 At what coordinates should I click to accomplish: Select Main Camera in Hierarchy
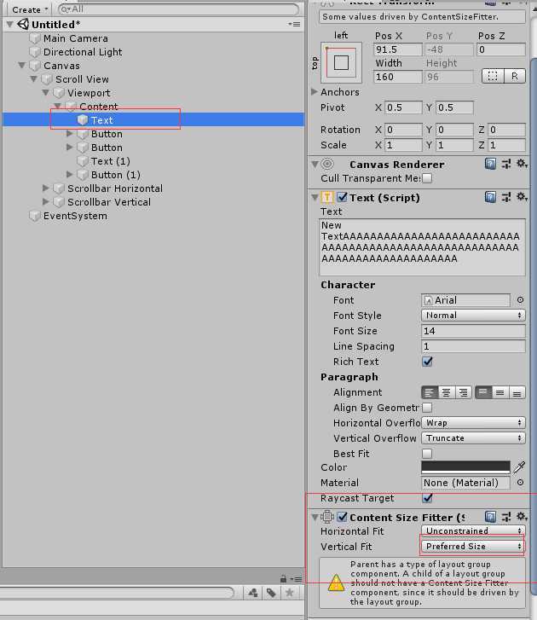coord(76,38)
